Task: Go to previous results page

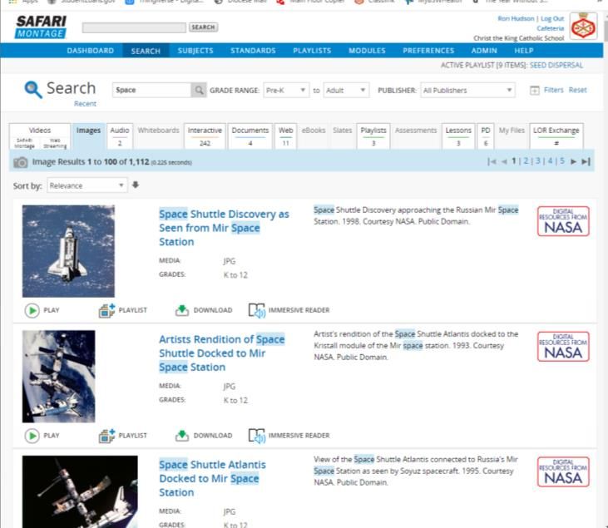Action: [504, 161]
